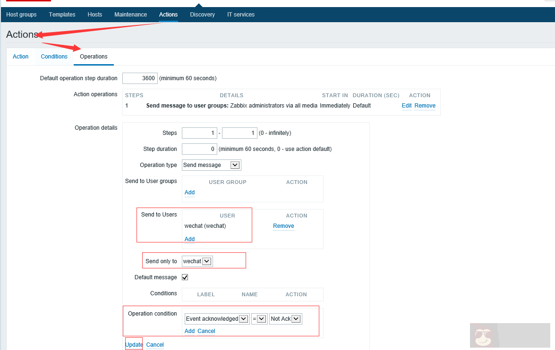Toggle the Default message checkbox
Image resolution: width=555 pixels, height=350 pixels.
tap(185, 277)
